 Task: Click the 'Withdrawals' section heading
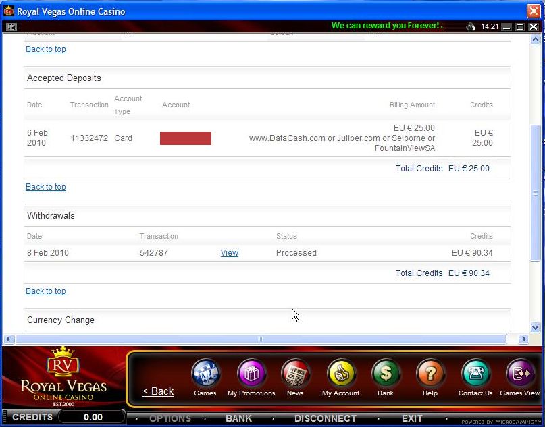[51, 216]
